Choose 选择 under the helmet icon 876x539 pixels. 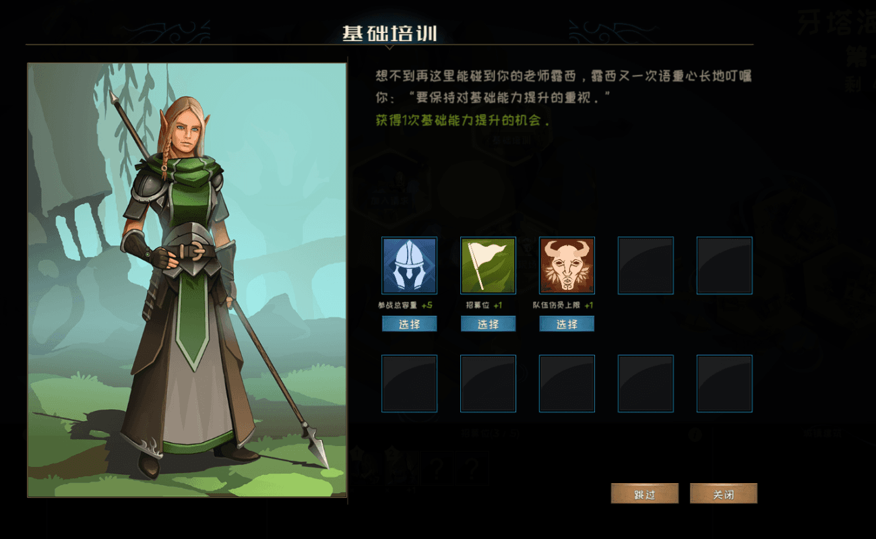click(410, 324)
